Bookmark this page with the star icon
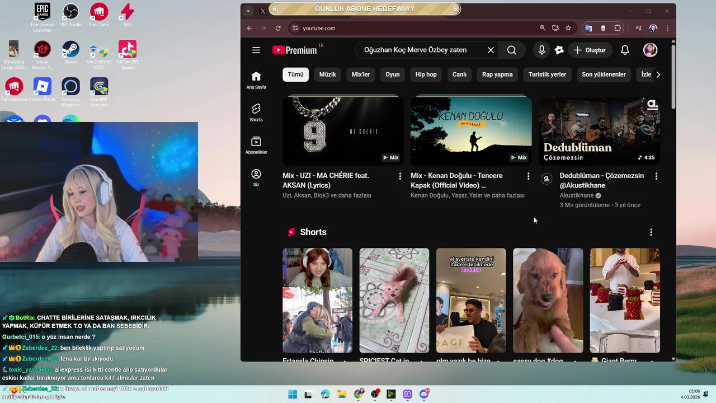716x403 pixels. pyautogui.click(x=568, y=28)
